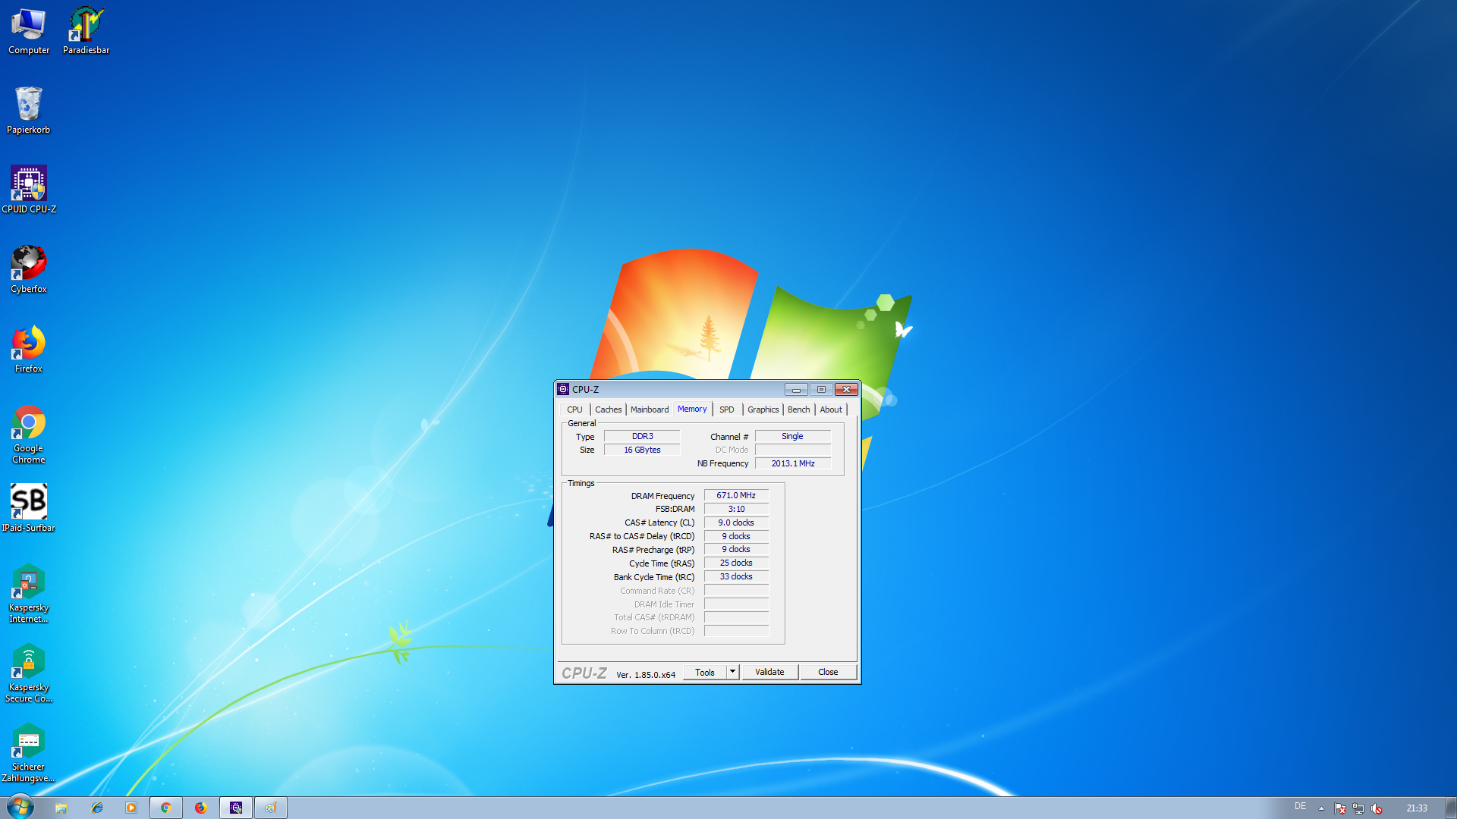
Task: Click the DRAM Frequency value 671.0 MHz
Action: pyautogui.click(x=736, y=495)
